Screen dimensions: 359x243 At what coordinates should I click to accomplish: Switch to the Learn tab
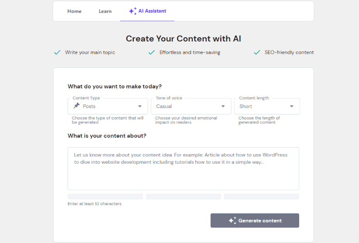[105, 11]
